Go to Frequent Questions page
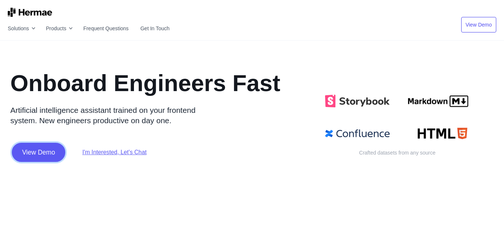The image size is (504, 232). pos(106,28)
